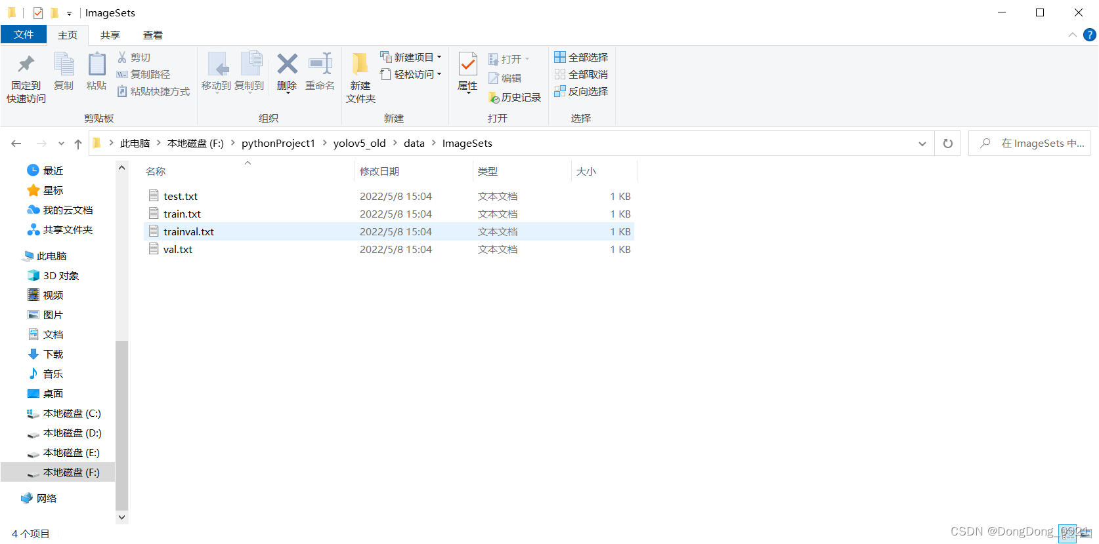Viewport: 1099px width, 544px height.
Task: Open New item (新建项目) dropdown
Action: click(x=411, y=58)
